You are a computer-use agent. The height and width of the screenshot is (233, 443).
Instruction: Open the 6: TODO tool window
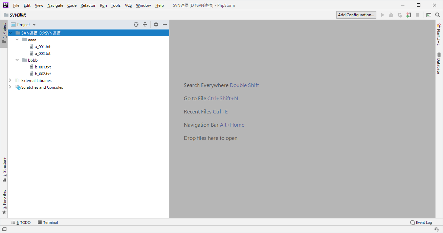[x=21, y=223]
